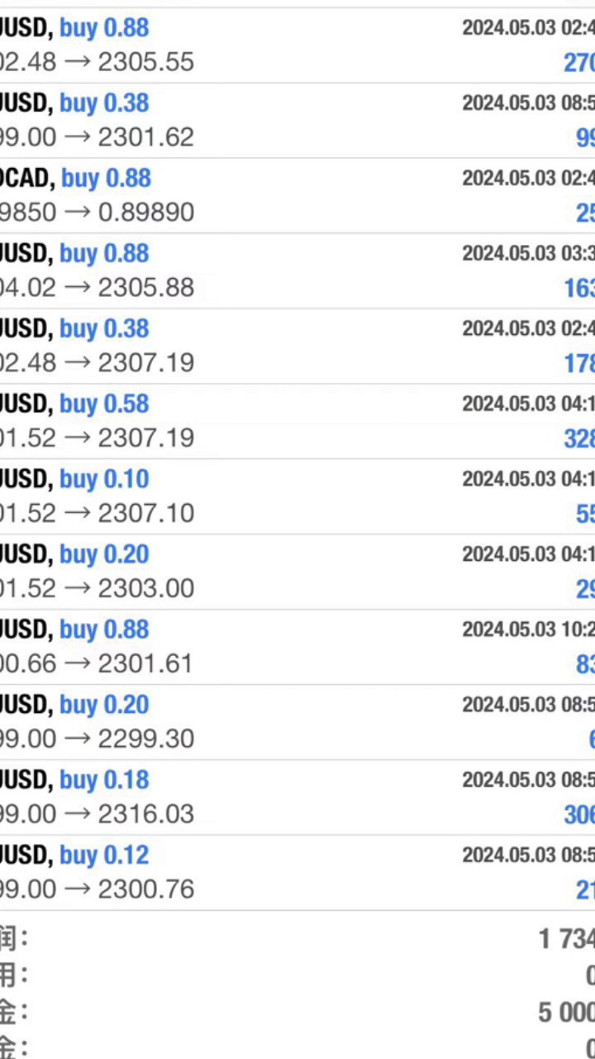The width and height of the screenshot is (595, 1059).
Task: Click the 178 profit figure
Action: pos(579,363)
